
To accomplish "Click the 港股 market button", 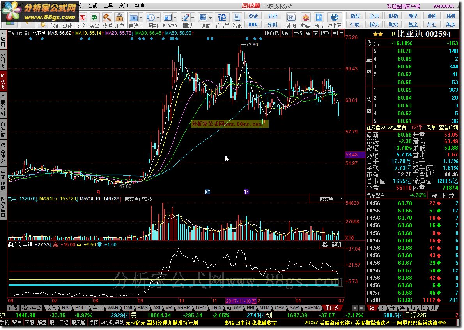I will 432,16.
